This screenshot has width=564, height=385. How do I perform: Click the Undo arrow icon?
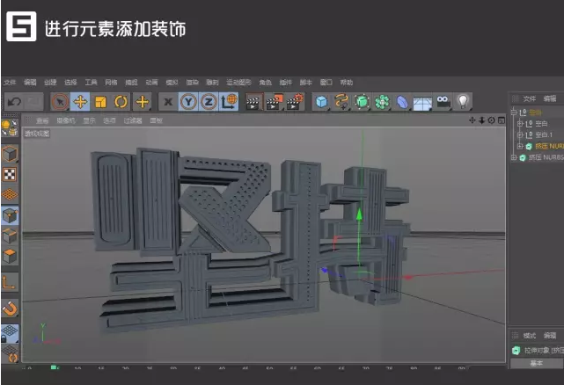pyautogui.click(x=14, y=102)
